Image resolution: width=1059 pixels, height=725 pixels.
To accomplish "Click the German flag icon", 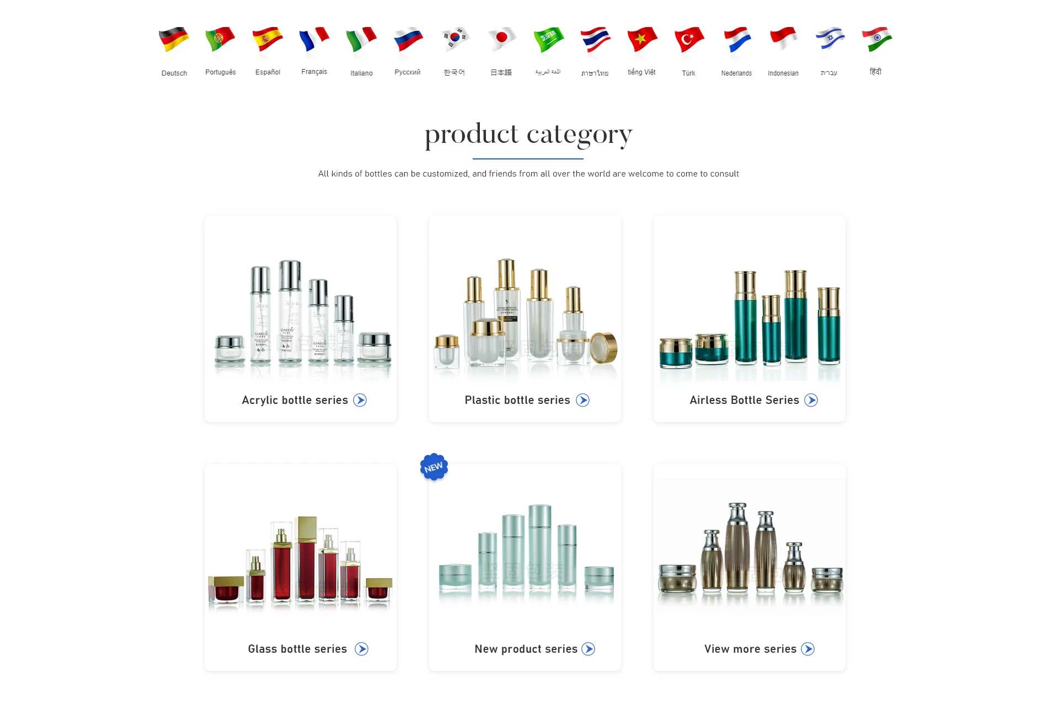I will pyautogui.click(x=174, y=40).
